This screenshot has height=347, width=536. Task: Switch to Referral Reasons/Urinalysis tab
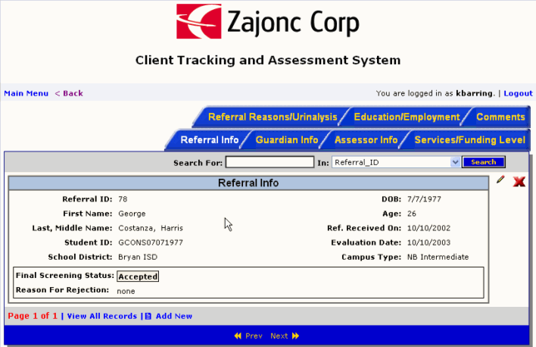(273, 117)
